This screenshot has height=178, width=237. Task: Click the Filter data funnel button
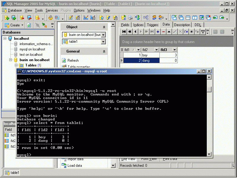coord(203,32)
